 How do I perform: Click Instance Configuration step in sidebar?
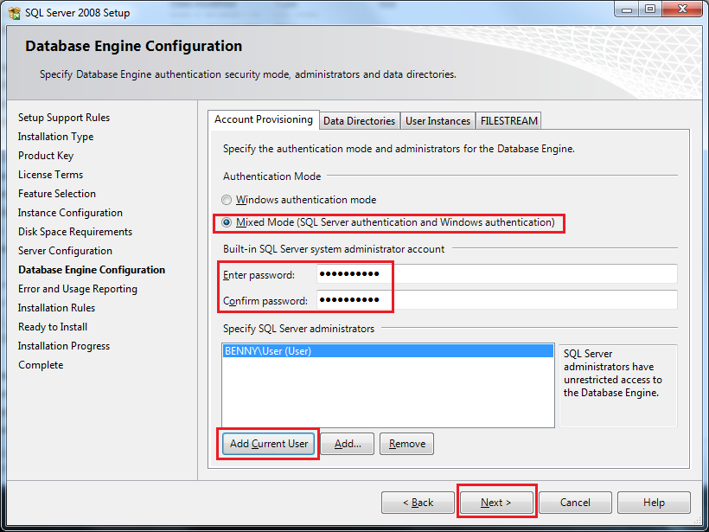(x=70, y=213)
